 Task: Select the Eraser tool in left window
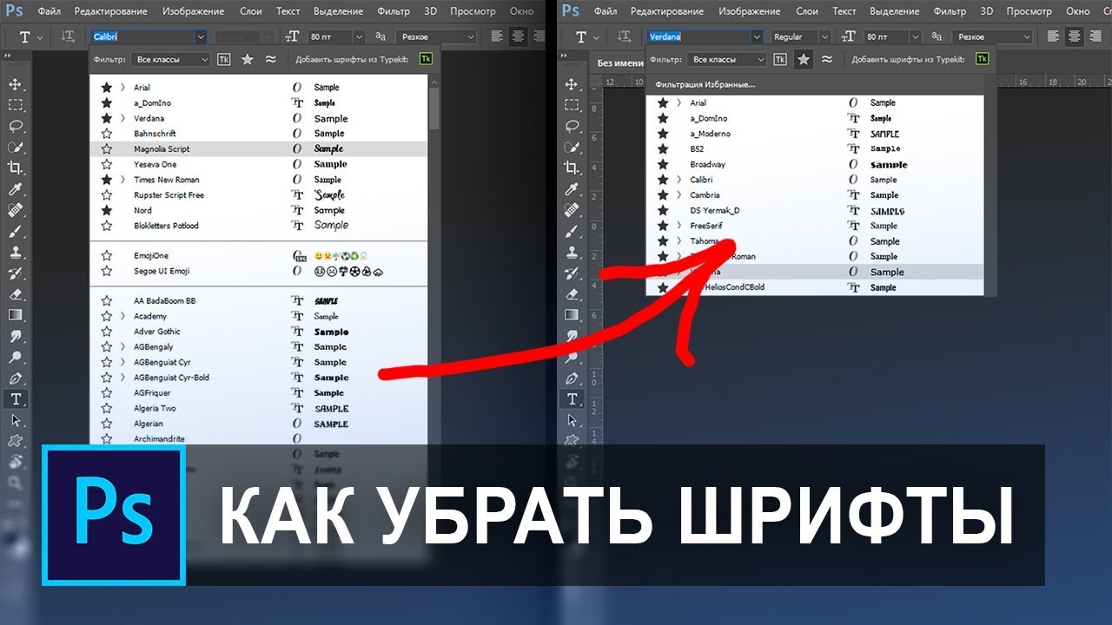16,294
